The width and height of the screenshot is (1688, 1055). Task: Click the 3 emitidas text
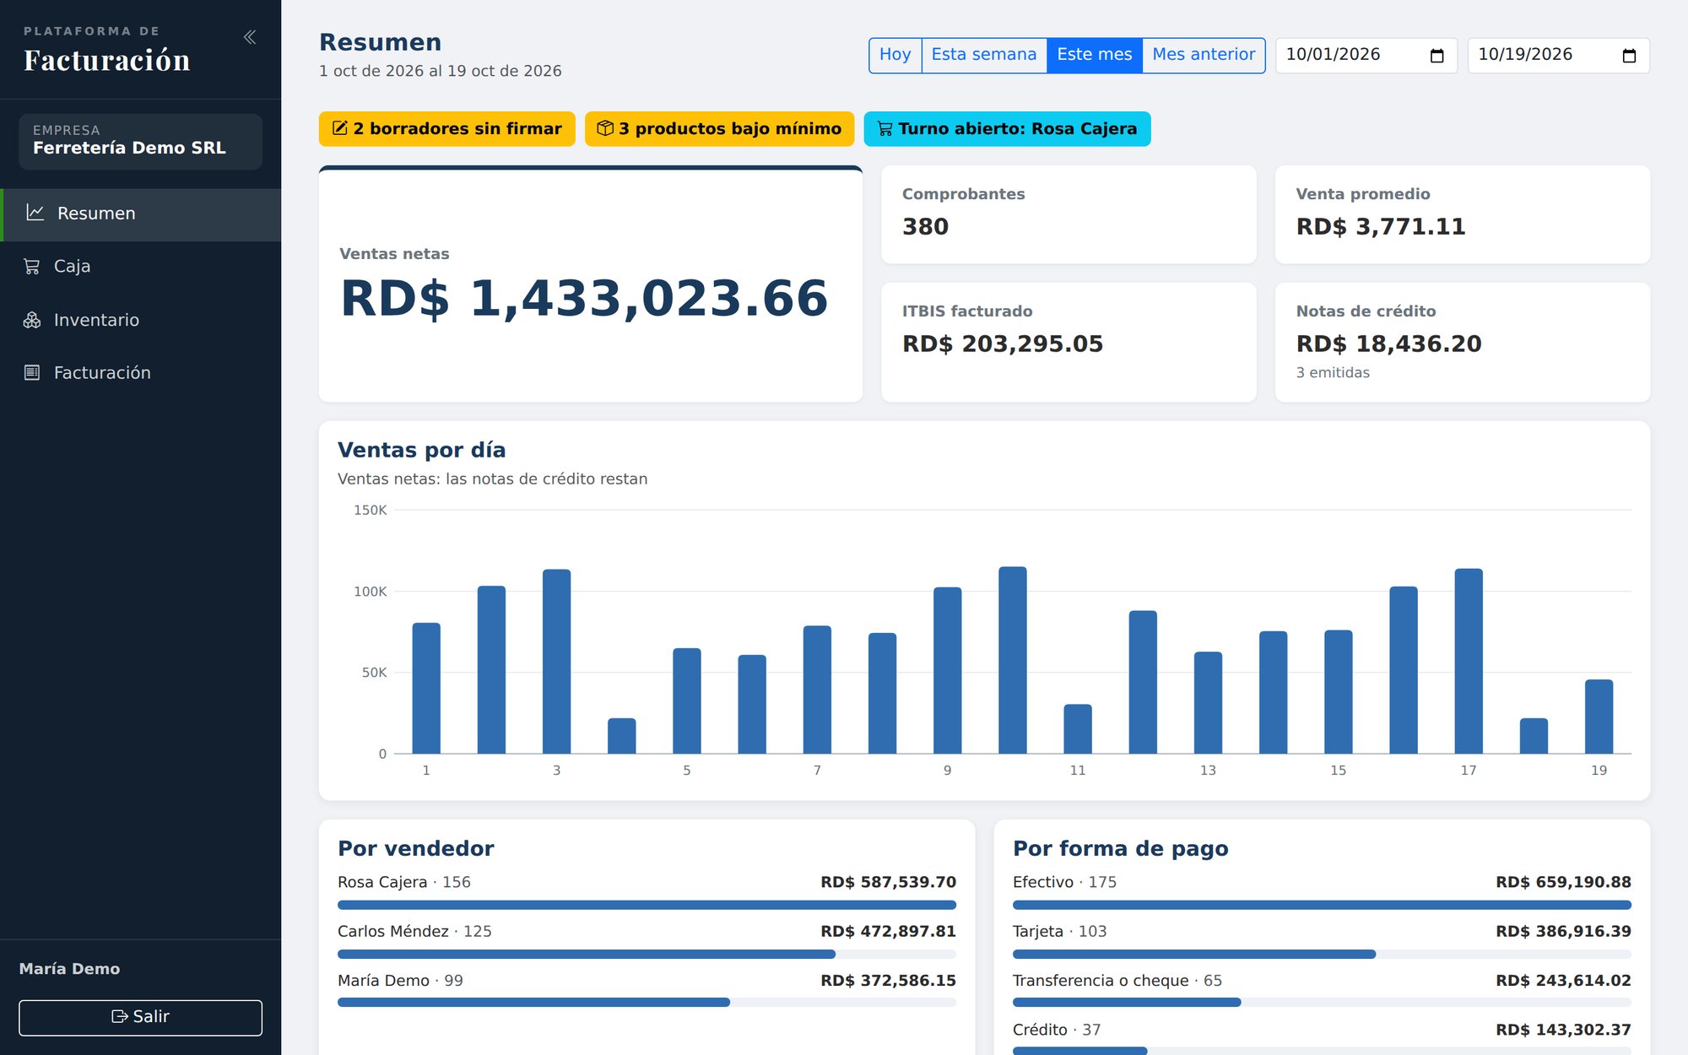[1333, 372]
